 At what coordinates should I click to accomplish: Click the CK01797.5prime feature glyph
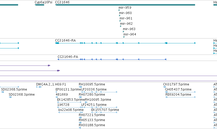click(x=164, y=87)
